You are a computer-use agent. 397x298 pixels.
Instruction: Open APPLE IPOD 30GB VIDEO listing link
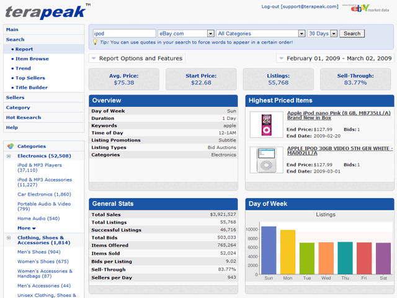point(340,151)
